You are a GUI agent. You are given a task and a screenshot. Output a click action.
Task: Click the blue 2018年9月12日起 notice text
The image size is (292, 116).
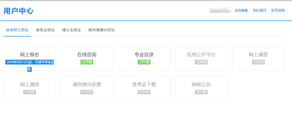(x=29, y=62)
